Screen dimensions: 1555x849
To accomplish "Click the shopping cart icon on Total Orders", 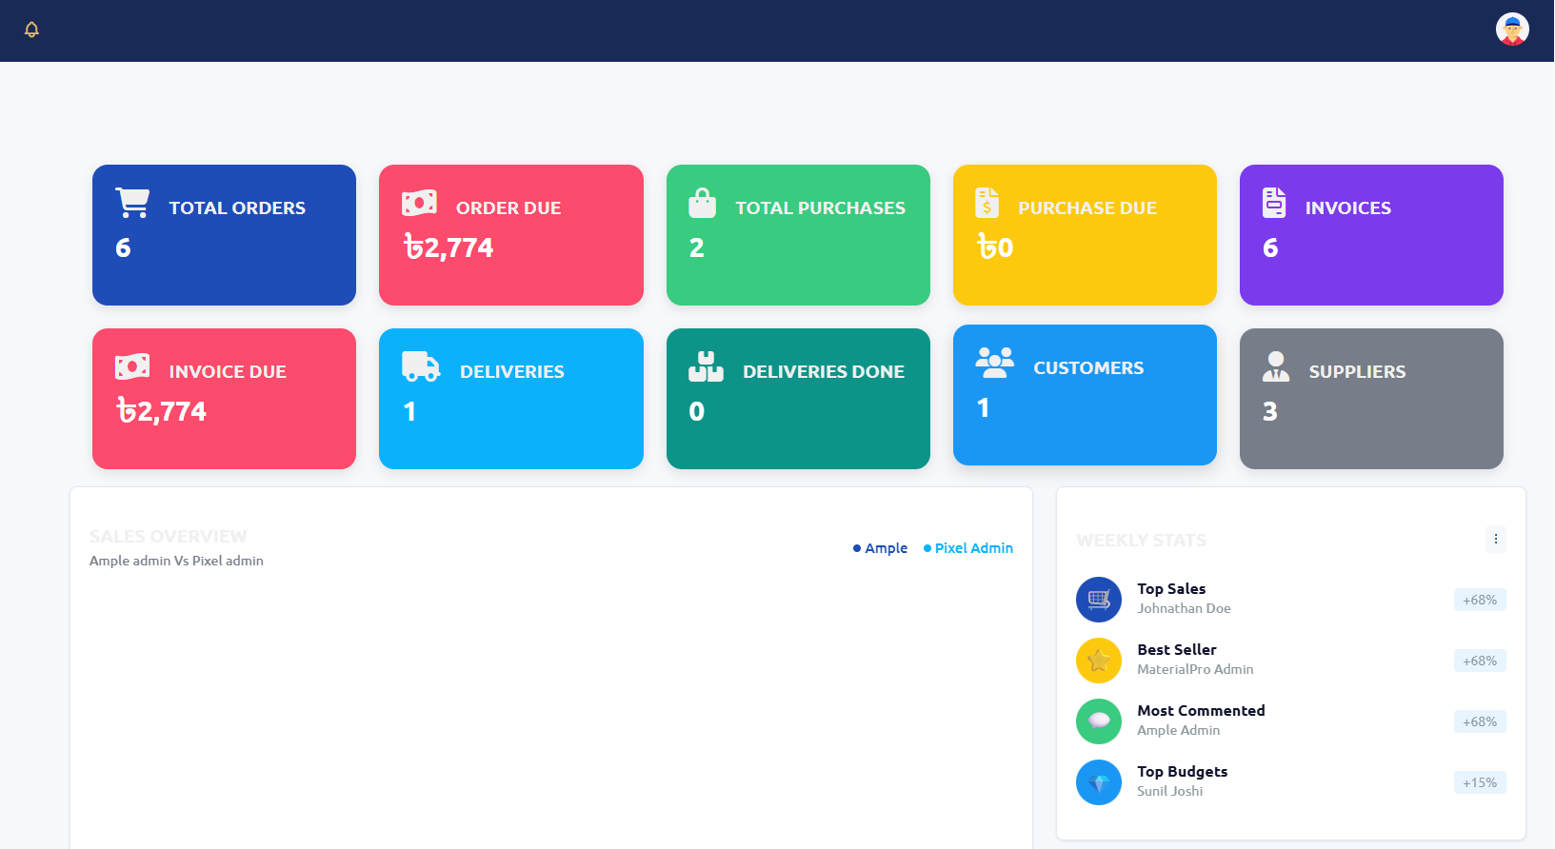I will click(x=132, y=203).
